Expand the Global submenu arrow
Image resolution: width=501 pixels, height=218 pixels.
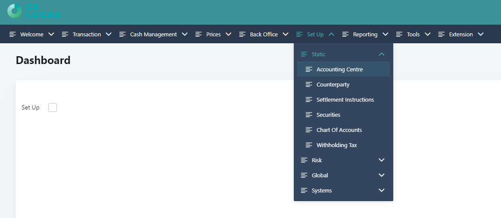(381, 175)
